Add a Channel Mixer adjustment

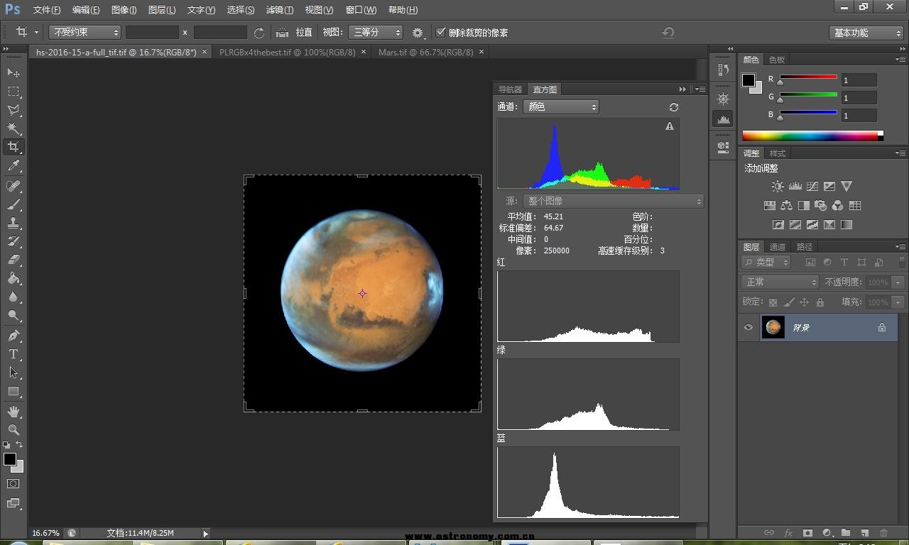click(x=837, y=206)
